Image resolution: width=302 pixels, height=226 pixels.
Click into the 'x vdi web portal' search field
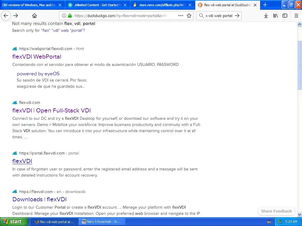point(219,16)
